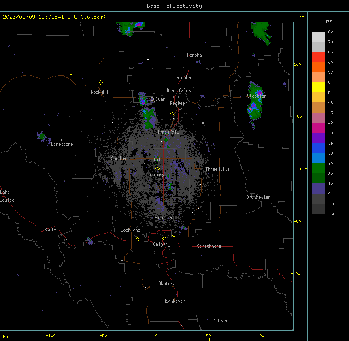Select the yellow diamond marker below Cochrane
This screenshot has width=349, height=341.
[x=138, y=239]
